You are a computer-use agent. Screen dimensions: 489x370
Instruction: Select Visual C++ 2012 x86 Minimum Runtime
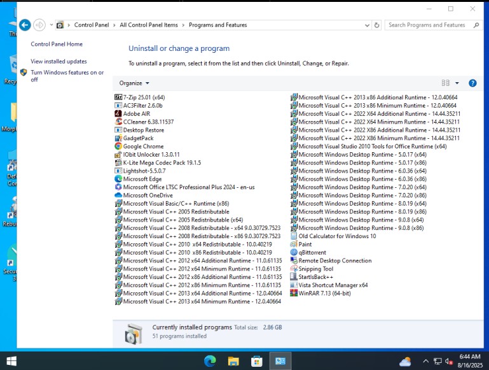198,285
